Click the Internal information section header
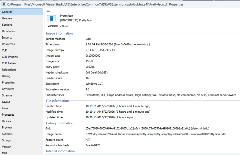 (60, 151)
